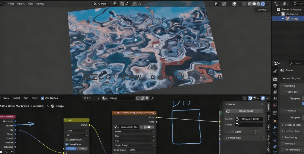
Task: Switch to Material Preview shading
Action: pos(258,4)
